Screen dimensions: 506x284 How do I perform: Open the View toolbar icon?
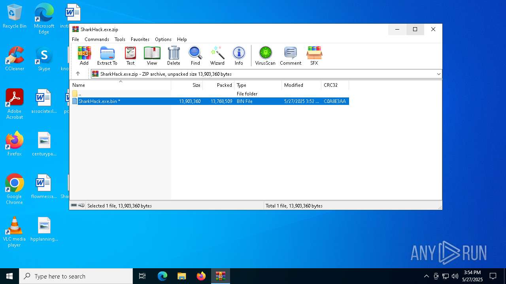(x=152, y=56)
